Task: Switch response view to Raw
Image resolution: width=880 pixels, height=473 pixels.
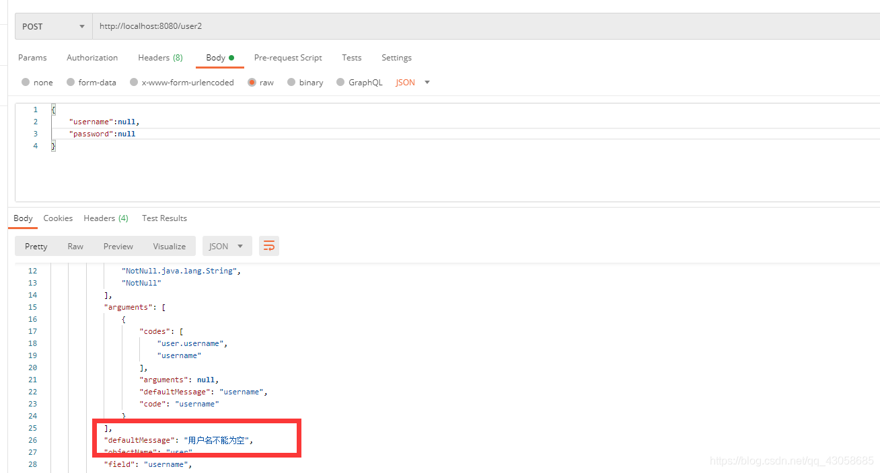Action: tap(75, 246)
